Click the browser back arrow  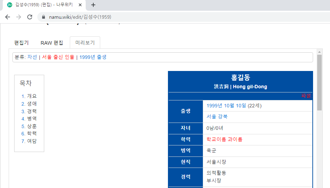[8, 17]
